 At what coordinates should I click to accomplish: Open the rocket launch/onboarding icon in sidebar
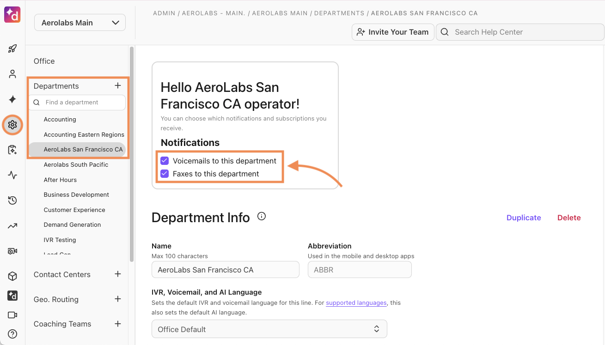point(12,48)
